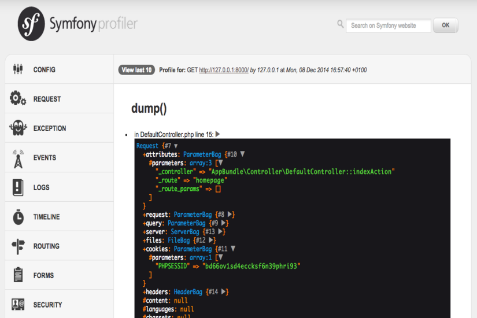The height and width of the screenshot is (318, 477).
Task: Click the Forms clipboard icon
Action: (19, 275)
